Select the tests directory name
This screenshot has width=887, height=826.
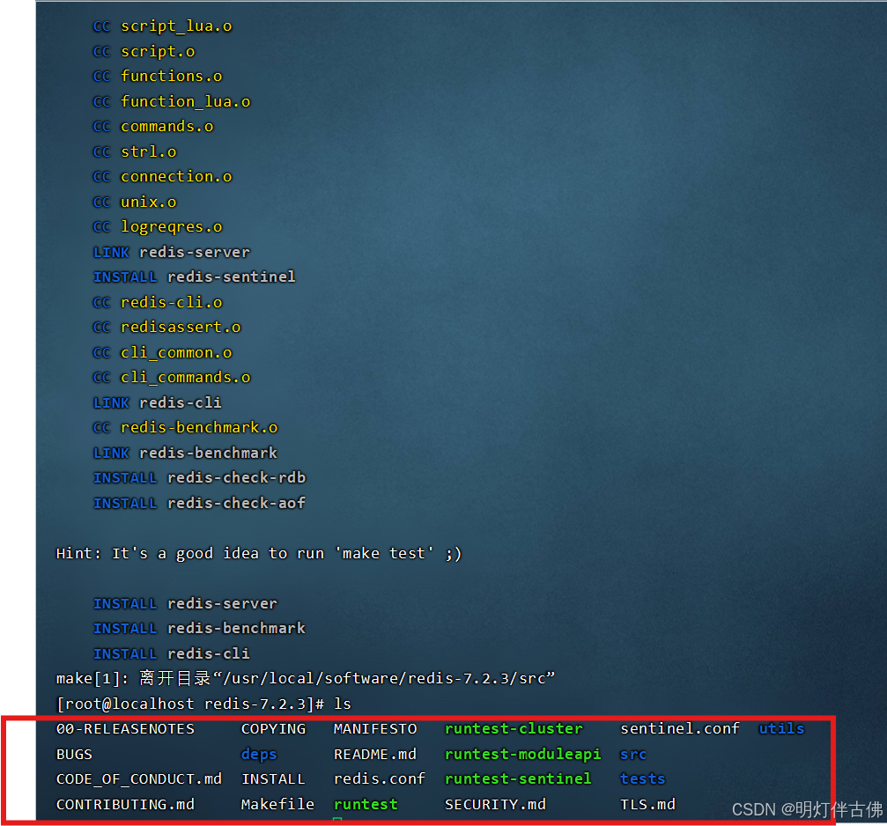coord(643,779)
